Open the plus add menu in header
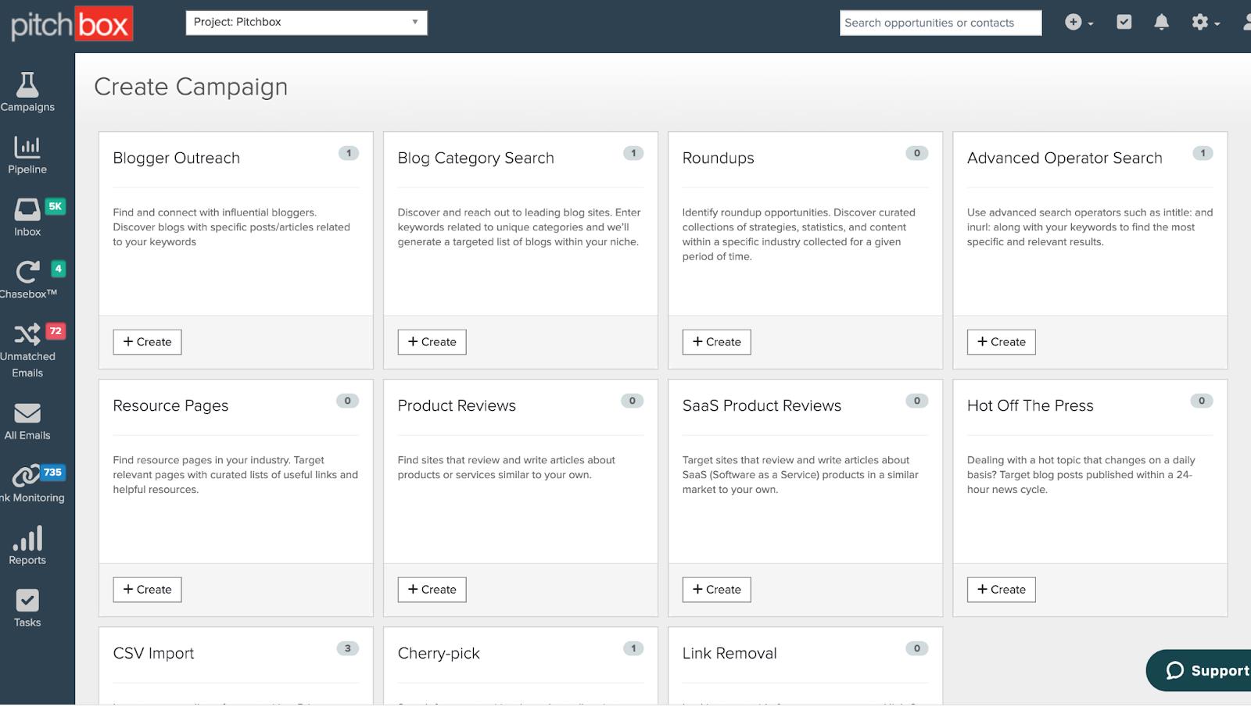Screen dimensions: 1251x710 coord(1079,23)
